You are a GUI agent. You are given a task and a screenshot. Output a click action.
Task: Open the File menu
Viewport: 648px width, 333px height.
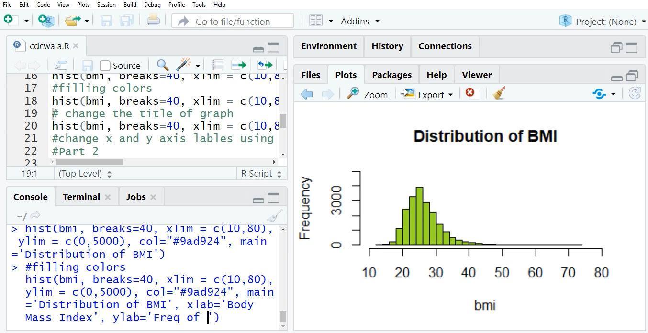[7, 4]
